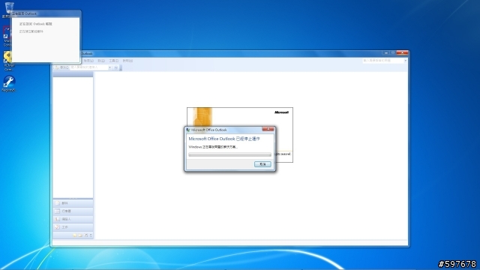
Task: Open the 檢視 (View) menu in Outlook
Action: point(88,61)
